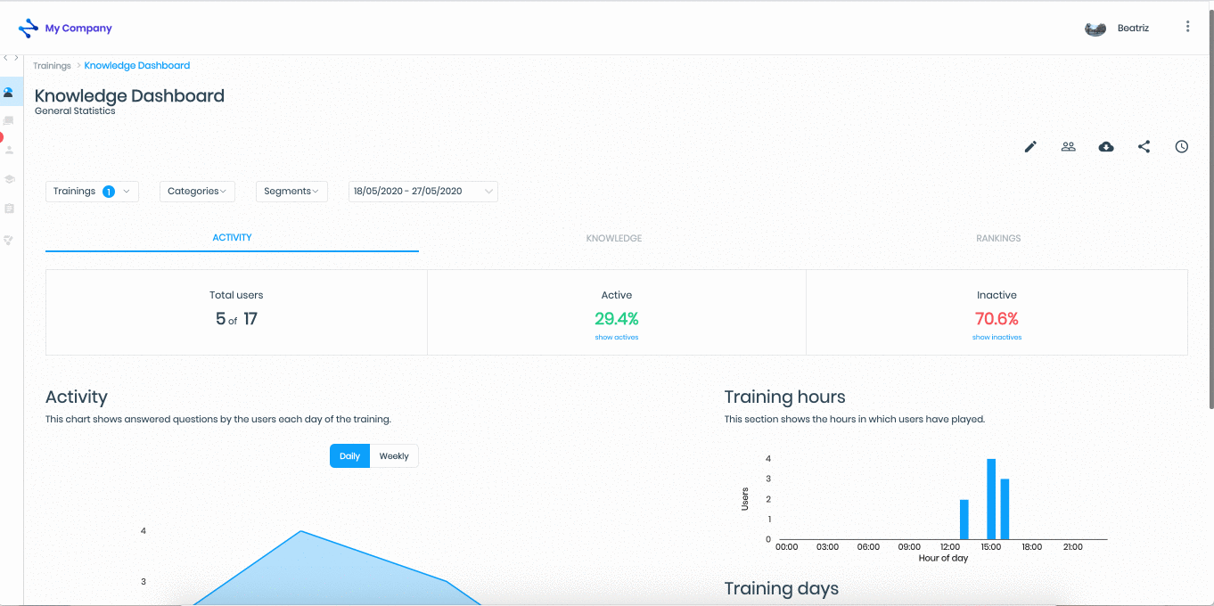Select the highlighted user dashboard sidebar icon
Image resolution: width=1214 pixels, height=606 pixels.
[x=9, y=92]
